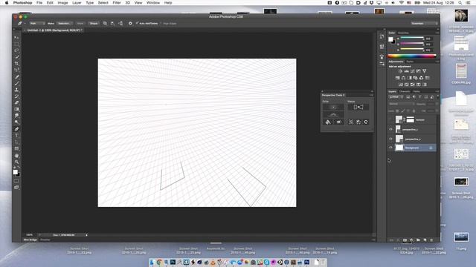The height and width of the screenshot is (267, 476).
Task: Click the delete layer trash icon
Action: (431, 240)
